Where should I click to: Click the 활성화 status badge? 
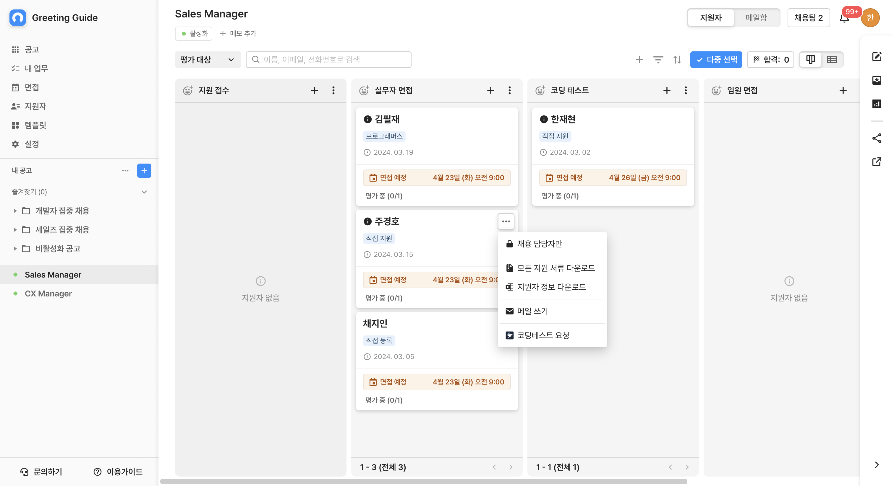[x=194, y=34]
